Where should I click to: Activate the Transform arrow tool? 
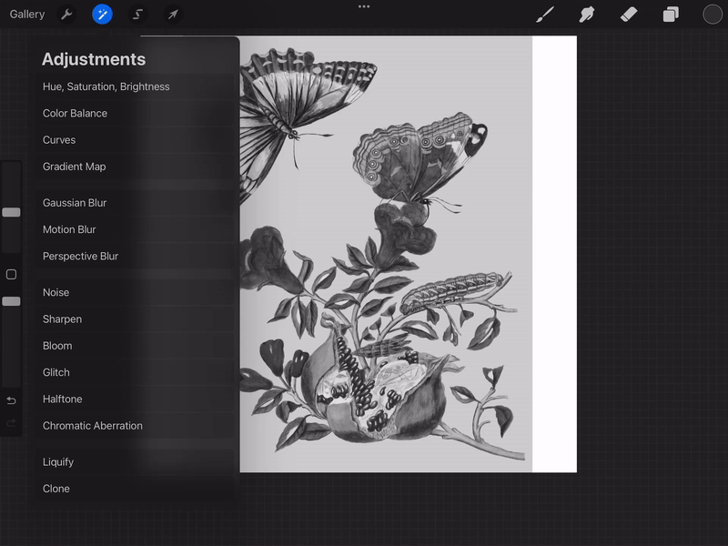172,15
